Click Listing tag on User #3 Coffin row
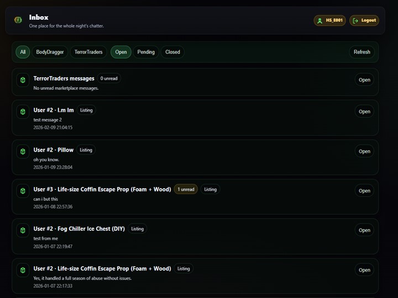Image resolution: width=398 pixels, height=298 pixels. pyautogui.click(x=210, y=189)
